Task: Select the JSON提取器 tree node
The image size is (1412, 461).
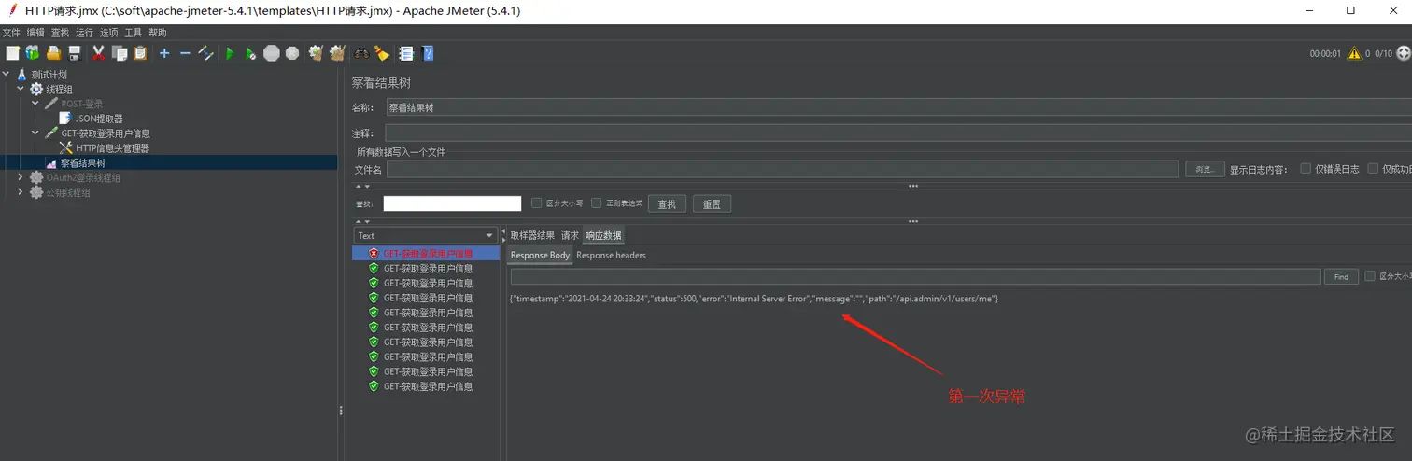Action: pyautogui.click(x=98, y=119)
